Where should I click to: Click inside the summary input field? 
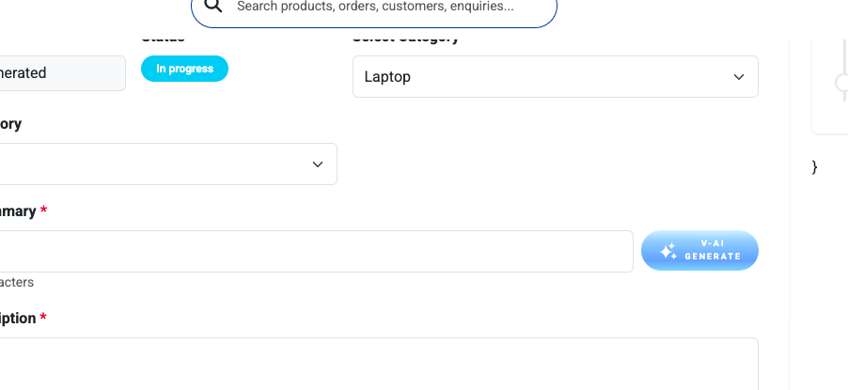tap(317, 252)
